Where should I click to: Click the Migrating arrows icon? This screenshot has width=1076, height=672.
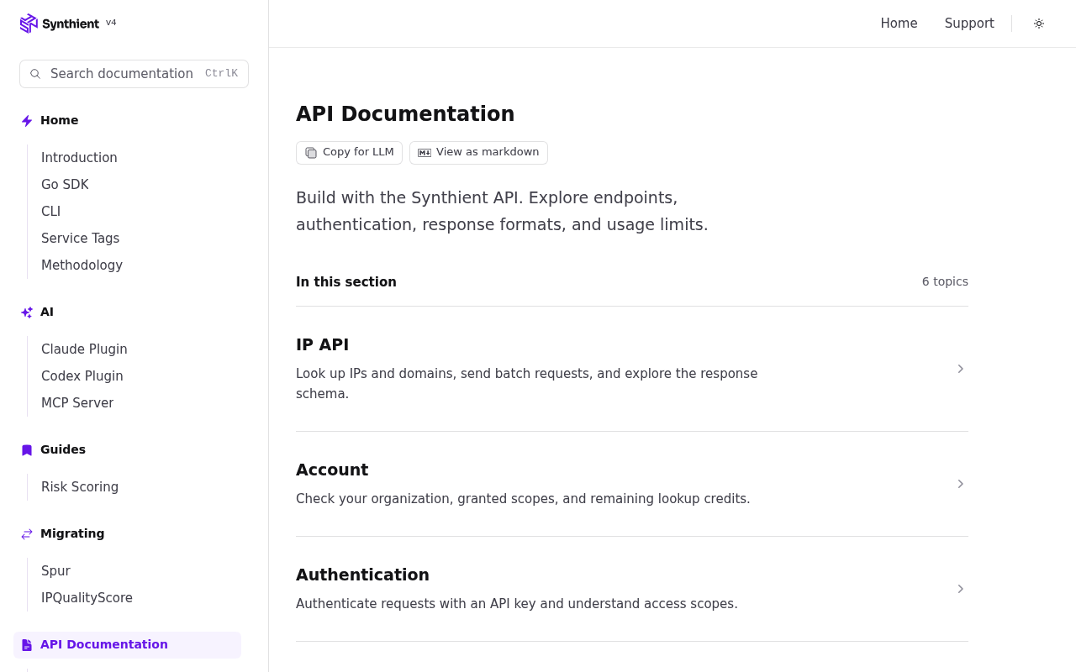pos(27,534)
